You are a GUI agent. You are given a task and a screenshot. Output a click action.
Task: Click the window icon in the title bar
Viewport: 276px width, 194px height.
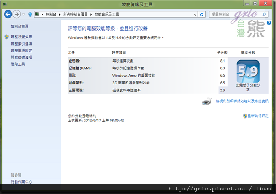pyautogui.click(x=5, y=4)
